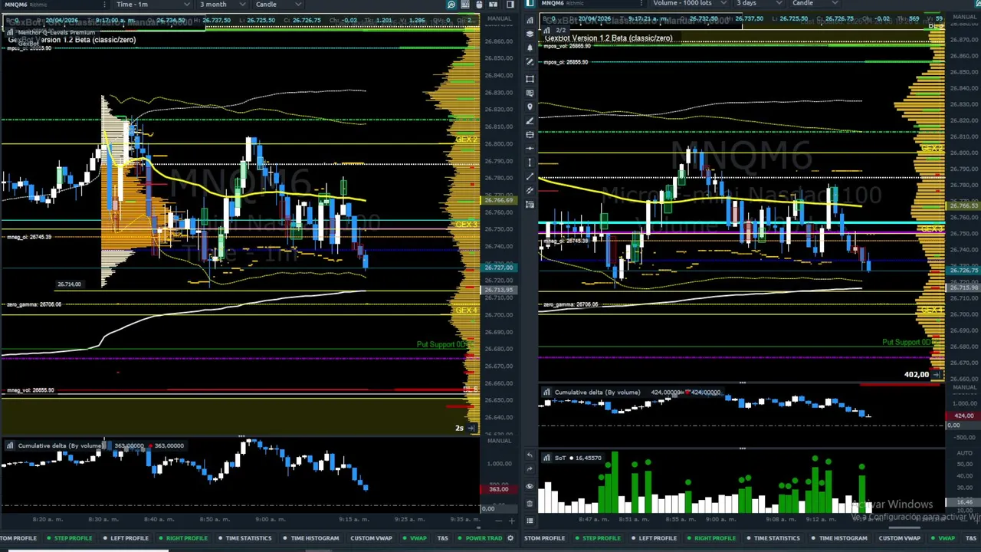The image size is (981, 552).
Task: Click the 26.714,00 price tag on left chart
Action: point(68,284)
